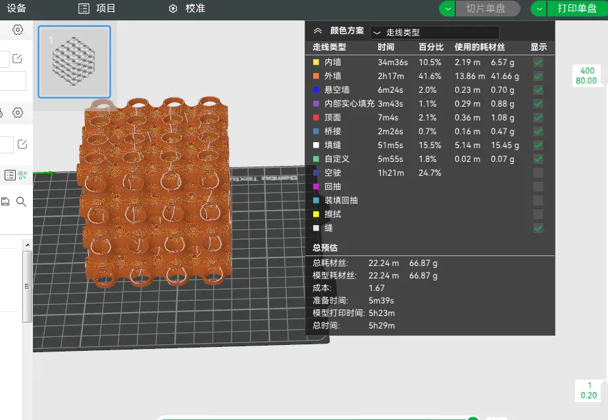
Task: Enable display of 空驶 travel moves
Action: click(538, 172)
